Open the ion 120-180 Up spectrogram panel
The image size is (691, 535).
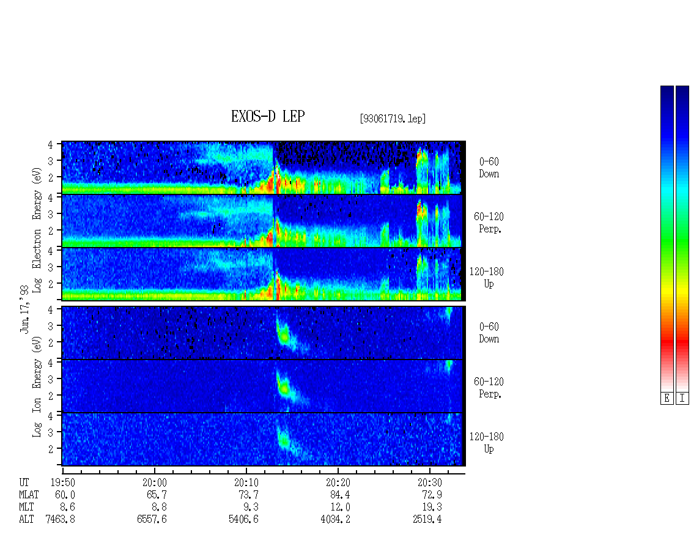pyautogui.click(x=263, y=440)
